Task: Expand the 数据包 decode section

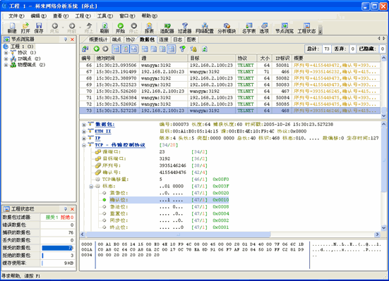Action: [x=84, y=125]
